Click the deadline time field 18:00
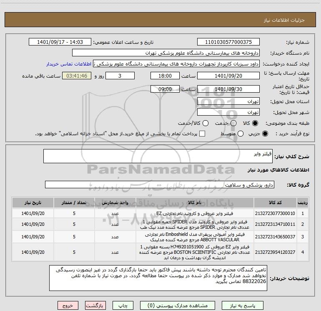Image resolution: width=321 pixels, height=311 pixels. [x=165, y=76]
